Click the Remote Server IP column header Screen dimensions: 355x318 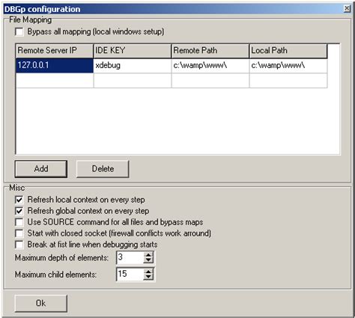(55, 51)
